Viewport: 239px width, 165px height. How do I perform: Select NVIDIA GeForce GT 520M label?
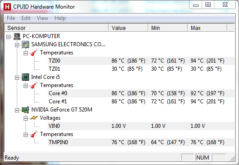[x=62, y=110]
